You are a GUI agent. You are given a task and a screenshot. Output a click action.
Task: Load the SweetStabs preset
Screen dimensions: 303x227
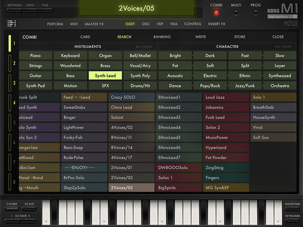pos(84,107)
